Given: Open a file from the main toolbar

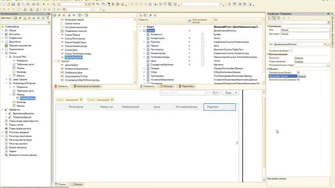Looking at the screenshot, I should click(x=8, y=4).
